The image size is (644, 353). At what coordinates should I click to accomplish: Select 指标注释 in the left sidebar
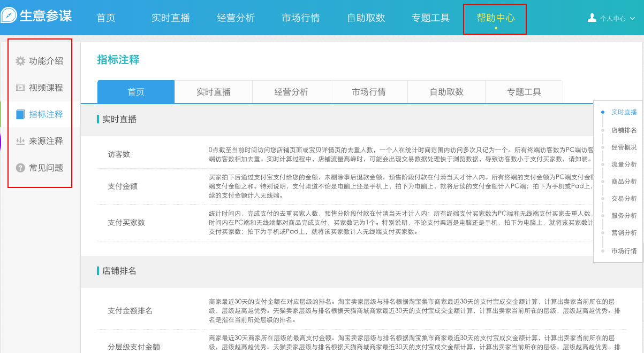point(46,114)
